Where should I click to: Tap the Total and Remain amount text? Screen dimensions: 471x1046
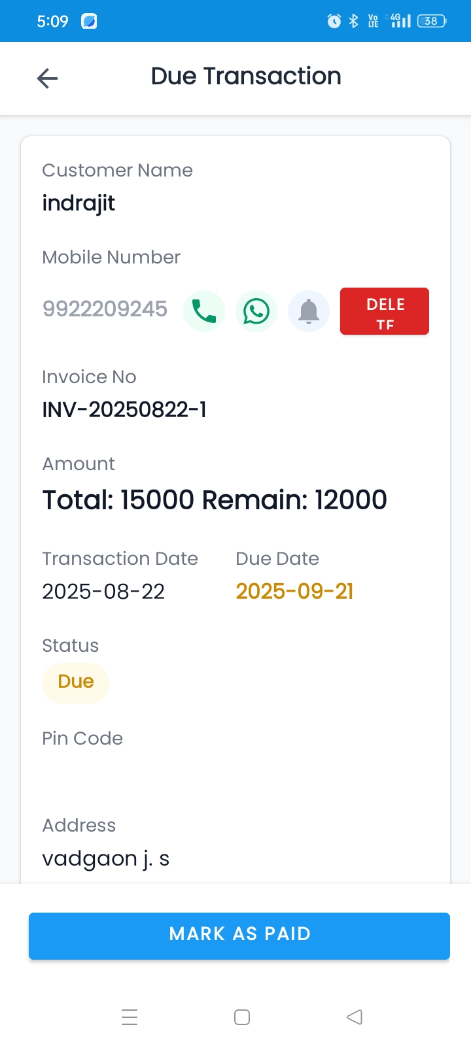point(215,500)
